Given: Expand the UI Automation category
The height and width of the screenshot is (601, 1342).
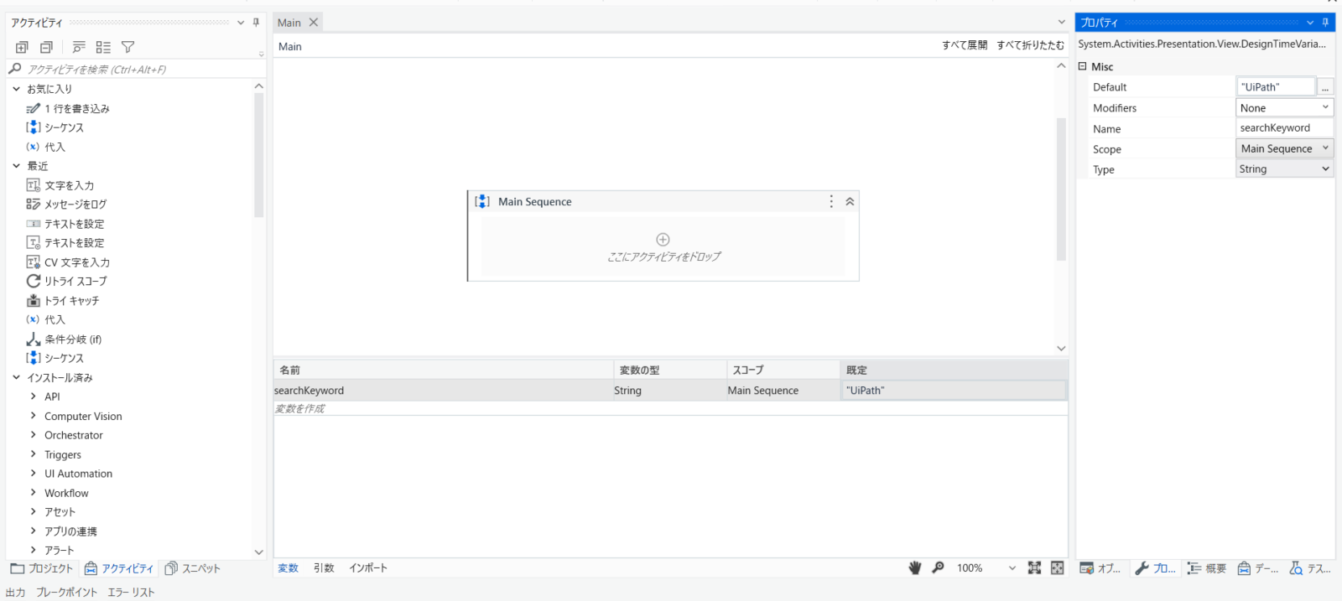Looking at the screenshot, I should click(x=34, y=474).
